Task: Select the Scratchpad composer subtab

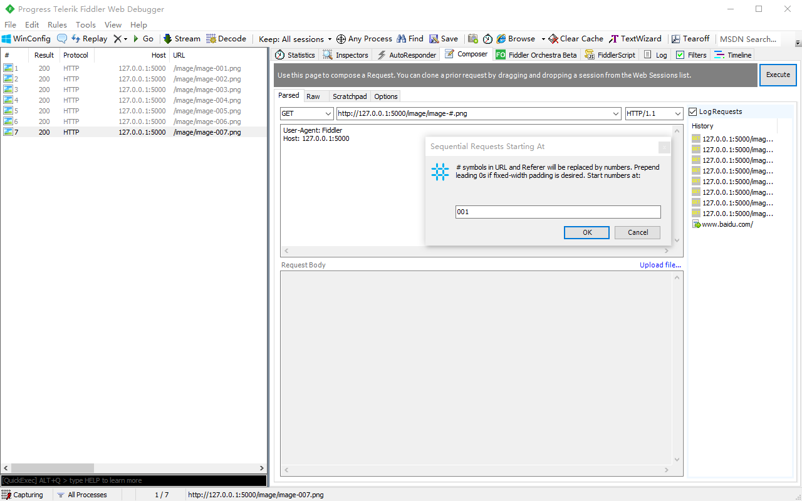Action: pos(350,96)
